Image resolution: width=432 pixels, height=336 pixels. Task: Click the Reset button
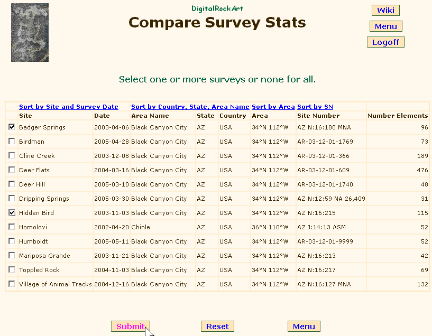[217, 326]
